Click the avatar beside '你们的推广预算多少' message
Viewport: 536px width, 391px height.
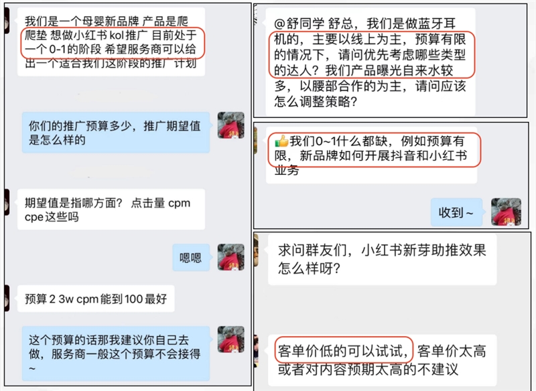coord(231,125)
